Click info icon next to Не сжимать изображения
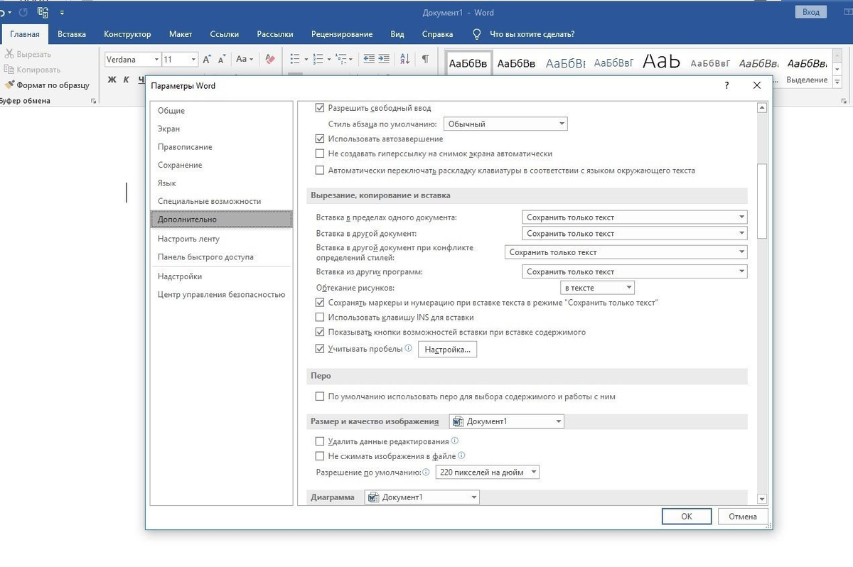The image size is (853, 567). coord(461,456)
